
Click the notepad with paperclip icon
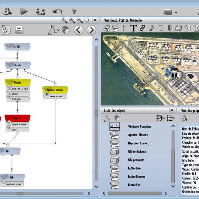[x=6, y=30]
